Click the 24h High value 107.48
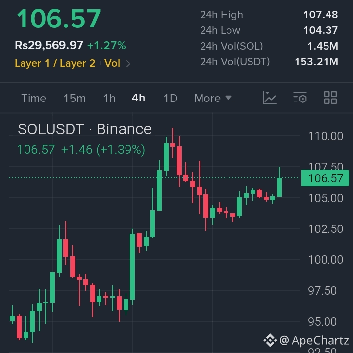Screen dimensions: 353x353 click(321, 15)
